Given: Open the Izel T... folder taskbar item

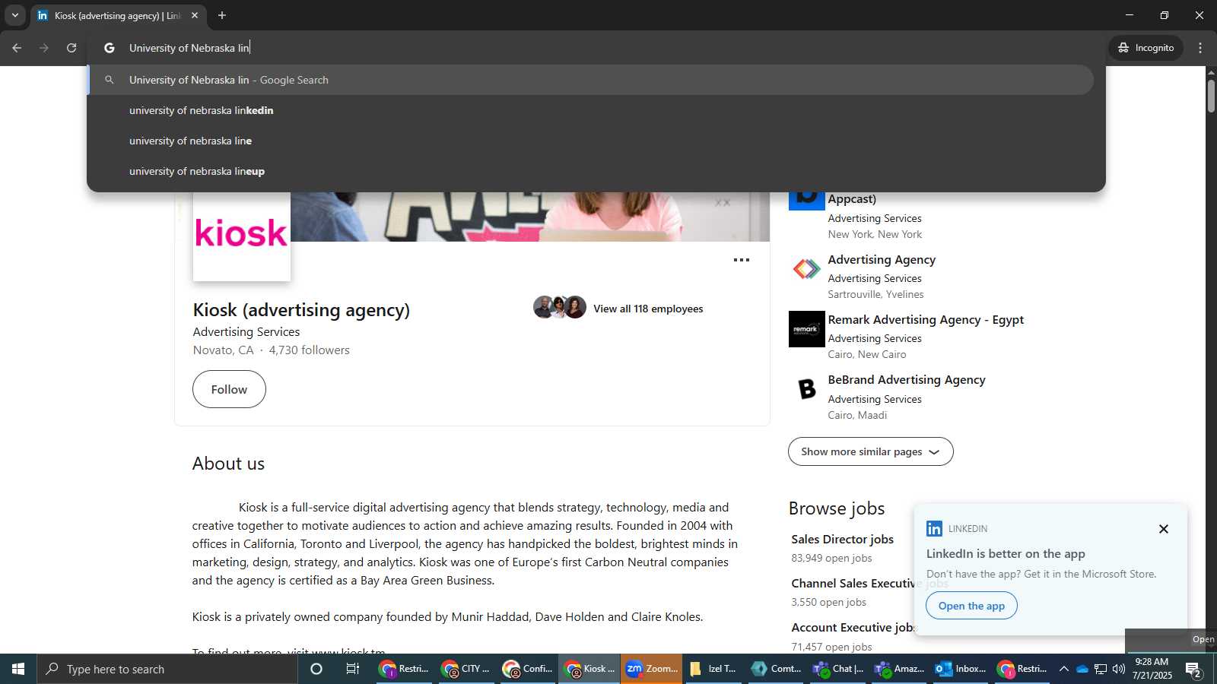Looking at the screenshot, I should [x=713, y=669].
